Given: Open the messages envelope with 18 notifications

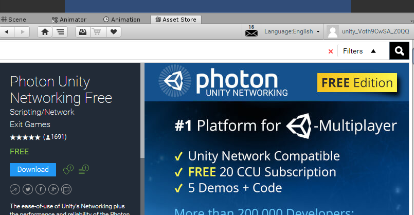Looking at the screenshot, I should (x=251, y=31).
